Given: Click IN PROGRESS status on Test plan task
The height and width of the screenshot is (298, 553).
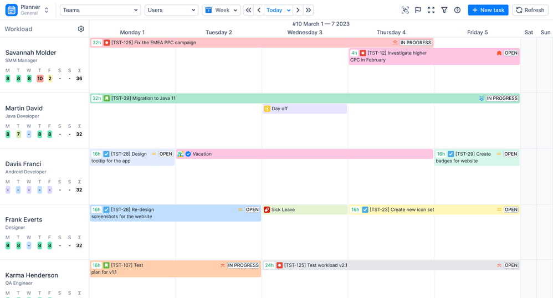Looking at the screenshot, I should click(x=243, y=265).
